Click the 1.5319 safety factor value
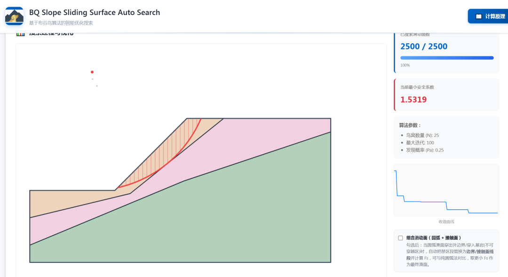This screenshot has height=277, width=508. 413,100
